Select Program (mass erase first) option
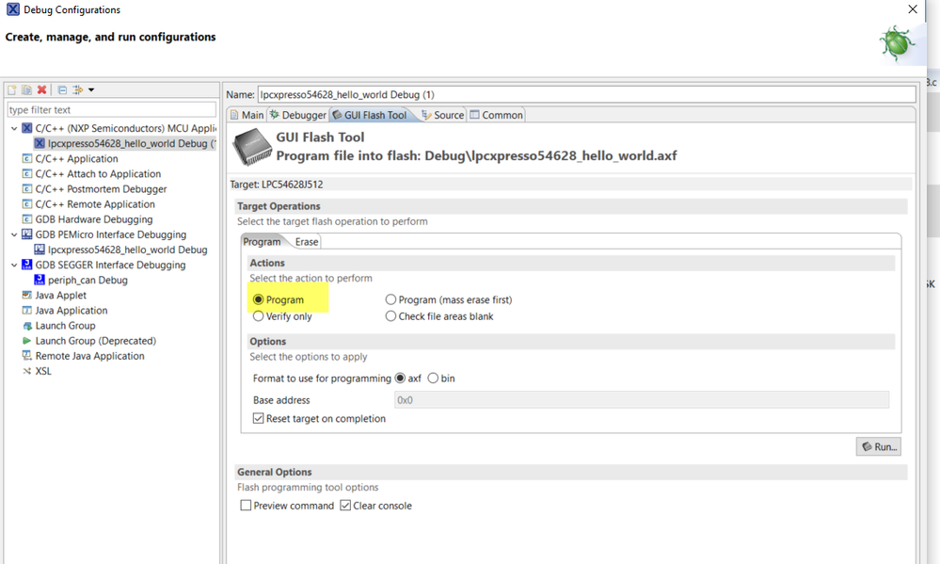Image resolution: width=940 pixels, height=564 pixels. (391, 299)
